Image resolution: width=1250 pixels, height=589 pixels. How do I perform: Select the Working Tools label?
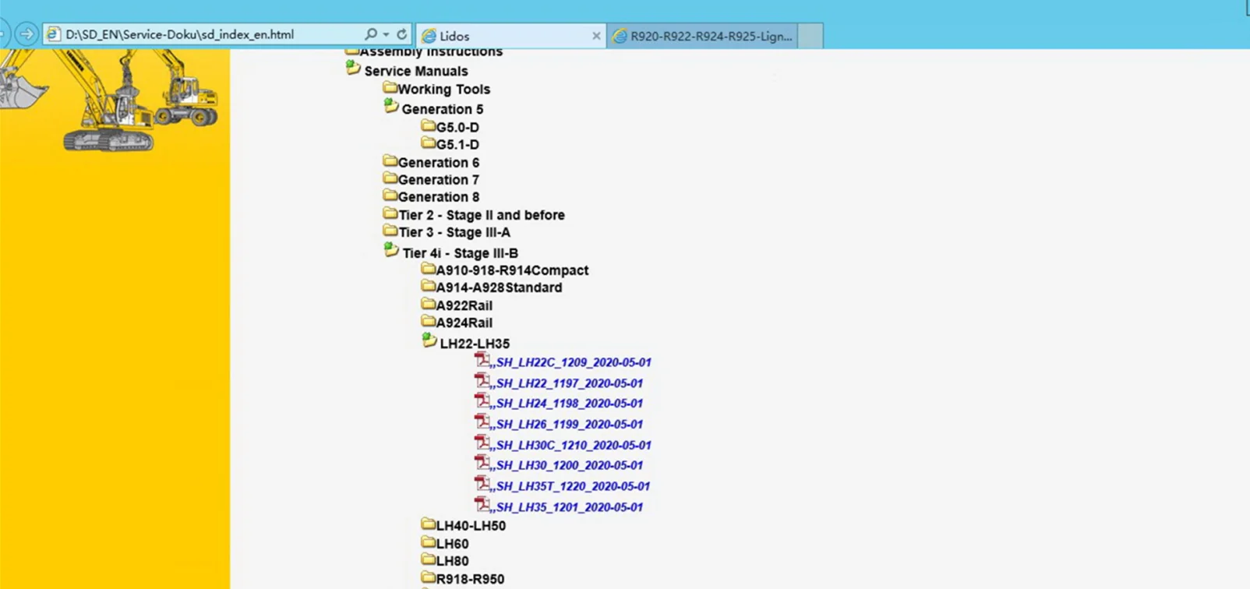[444, 90]
